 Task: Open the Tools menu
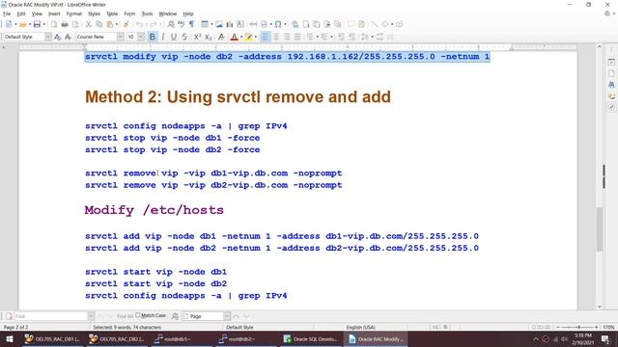147,13
